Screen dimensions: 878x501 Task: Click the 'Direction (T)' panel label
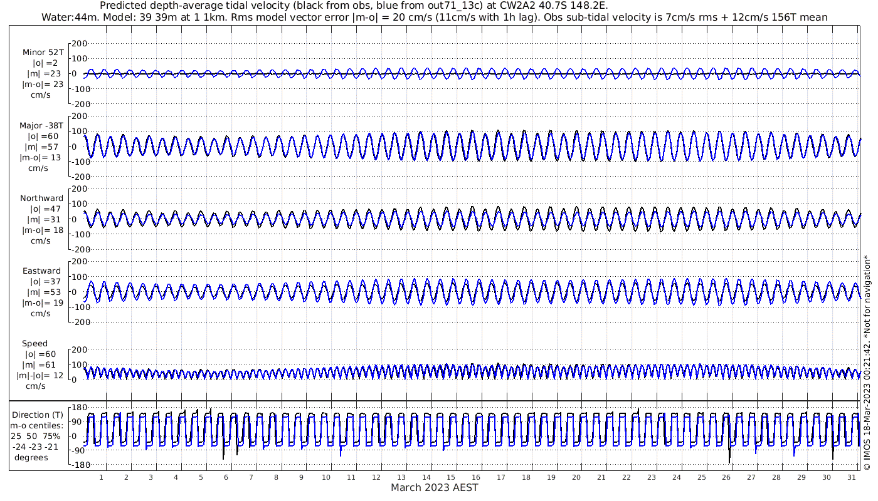pos(38,415)
